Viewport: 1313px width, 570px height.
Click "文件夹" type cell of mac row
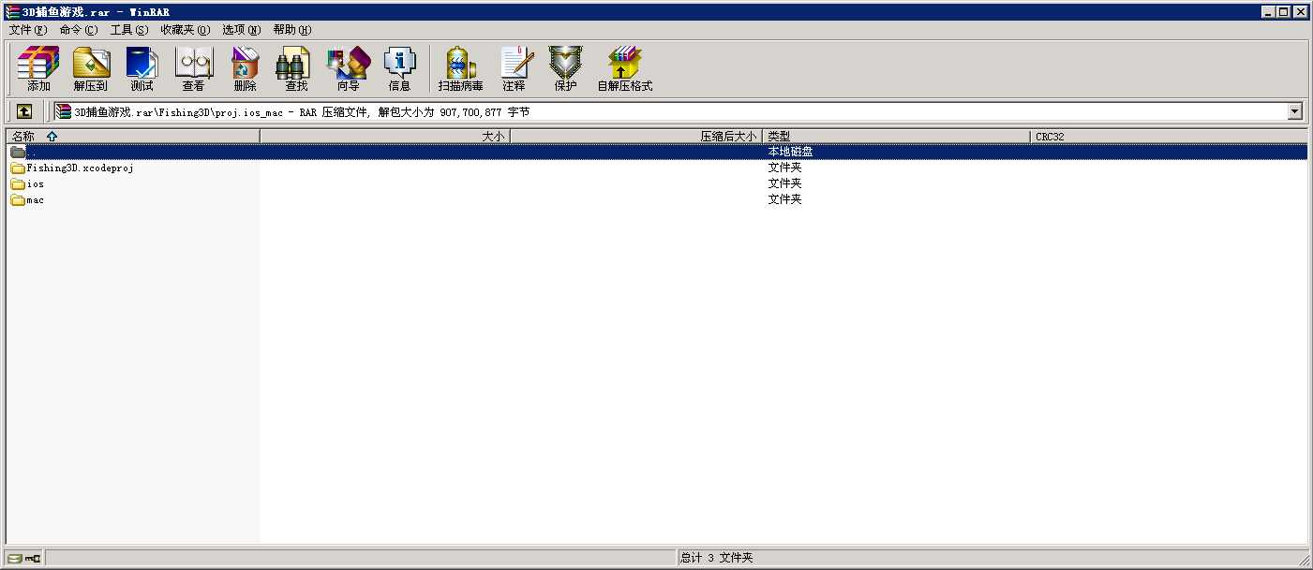pyautogui.click(x=784, y=199)
